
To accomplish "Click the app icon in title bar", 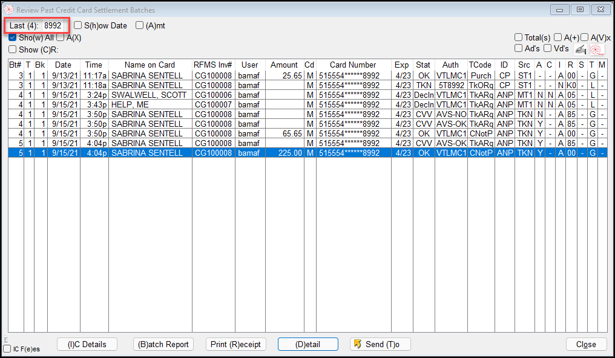I will [x=8, y=10].
